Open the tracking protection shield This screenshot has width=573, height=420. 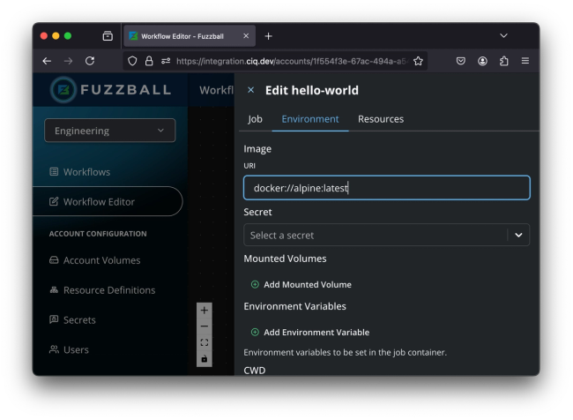(132, 61)
